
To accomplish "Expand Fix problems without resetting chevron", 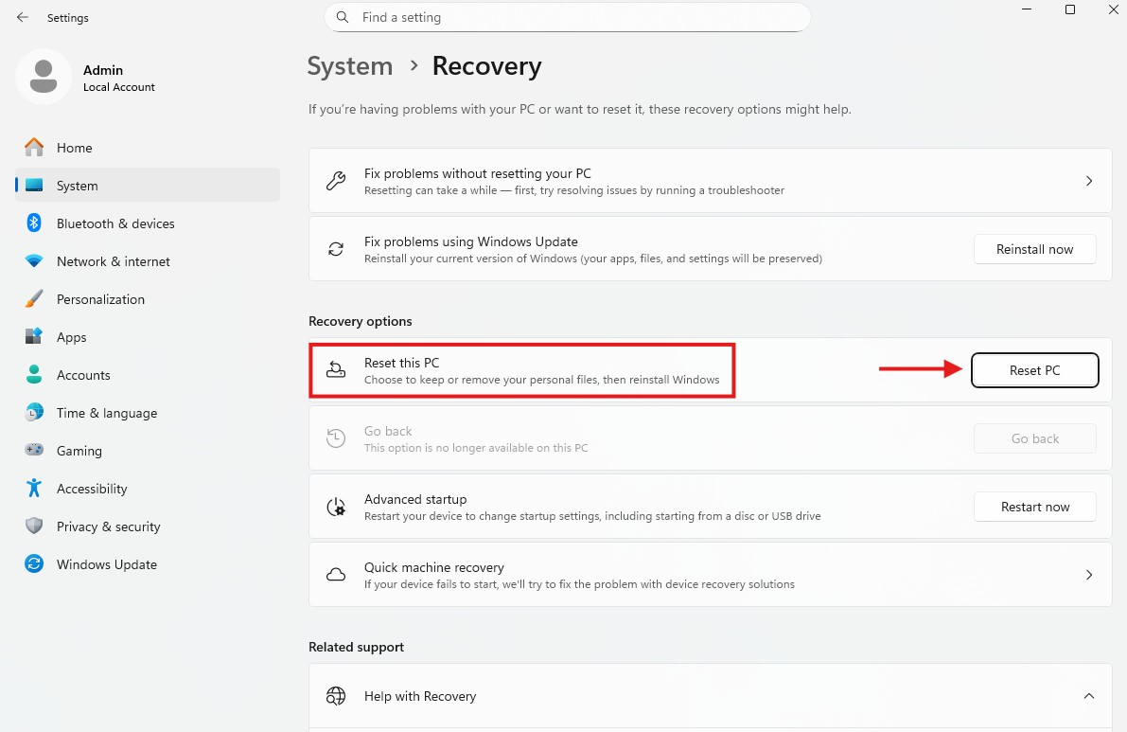I will pyautogui.click(x=1089, y=181).
